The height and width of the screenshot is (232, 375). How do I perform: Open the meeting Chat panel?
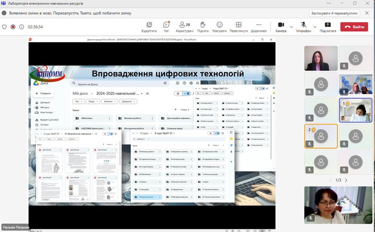tap(166, 27)
